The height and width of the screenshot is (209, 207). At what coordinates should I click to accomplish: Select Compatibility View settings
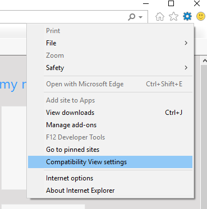110,162
